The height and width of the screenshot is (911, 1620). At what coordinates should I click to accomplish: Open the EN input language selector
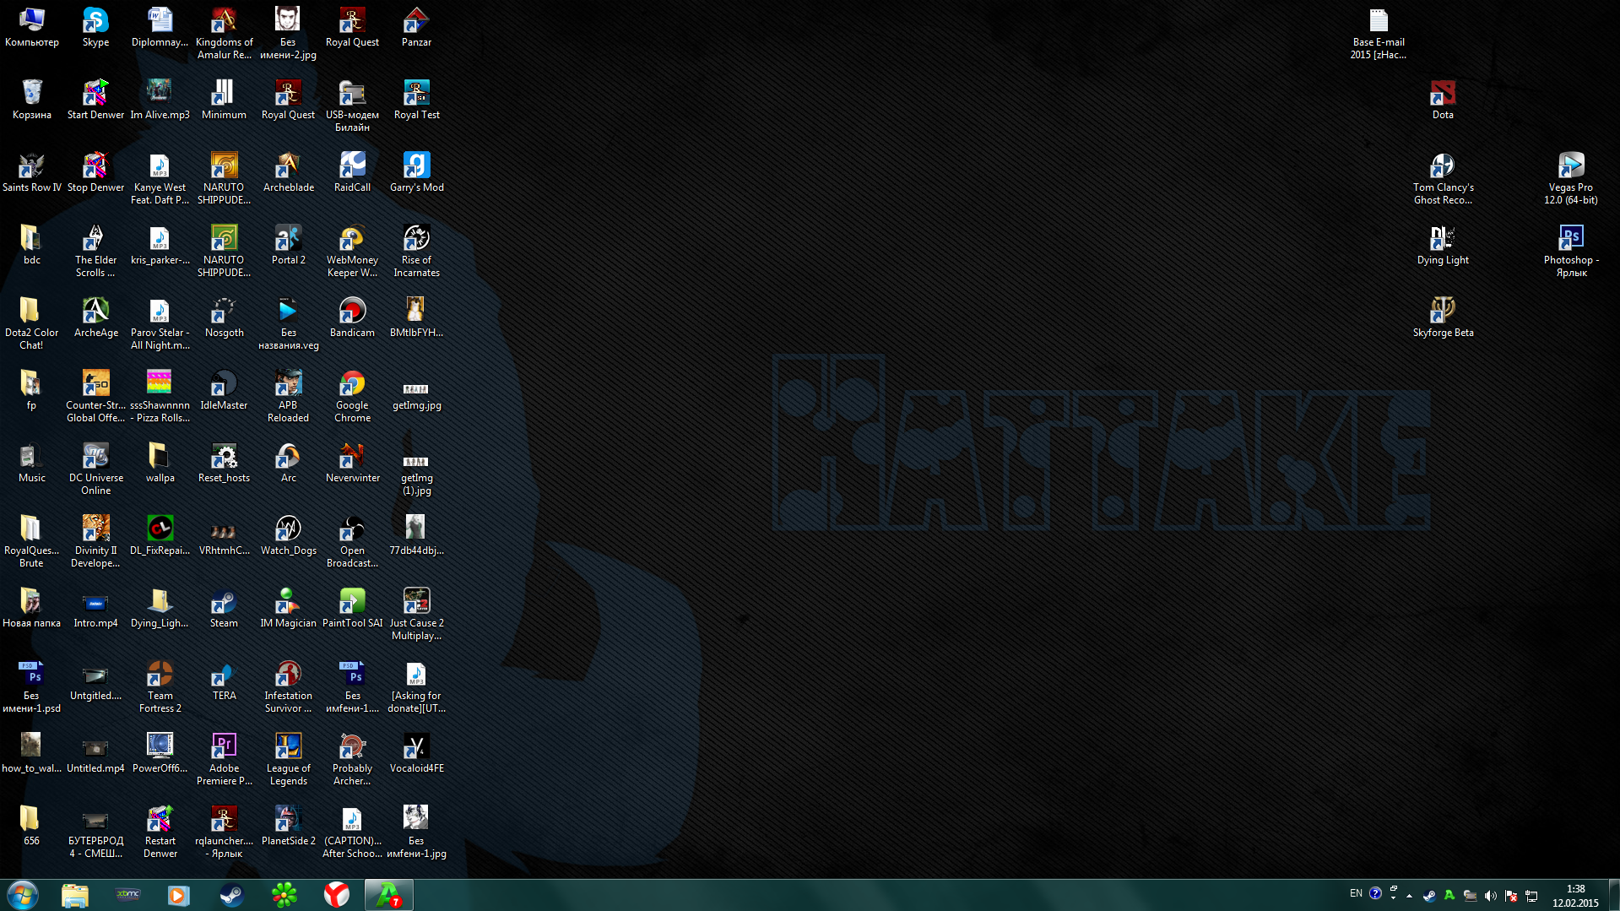1356,893
